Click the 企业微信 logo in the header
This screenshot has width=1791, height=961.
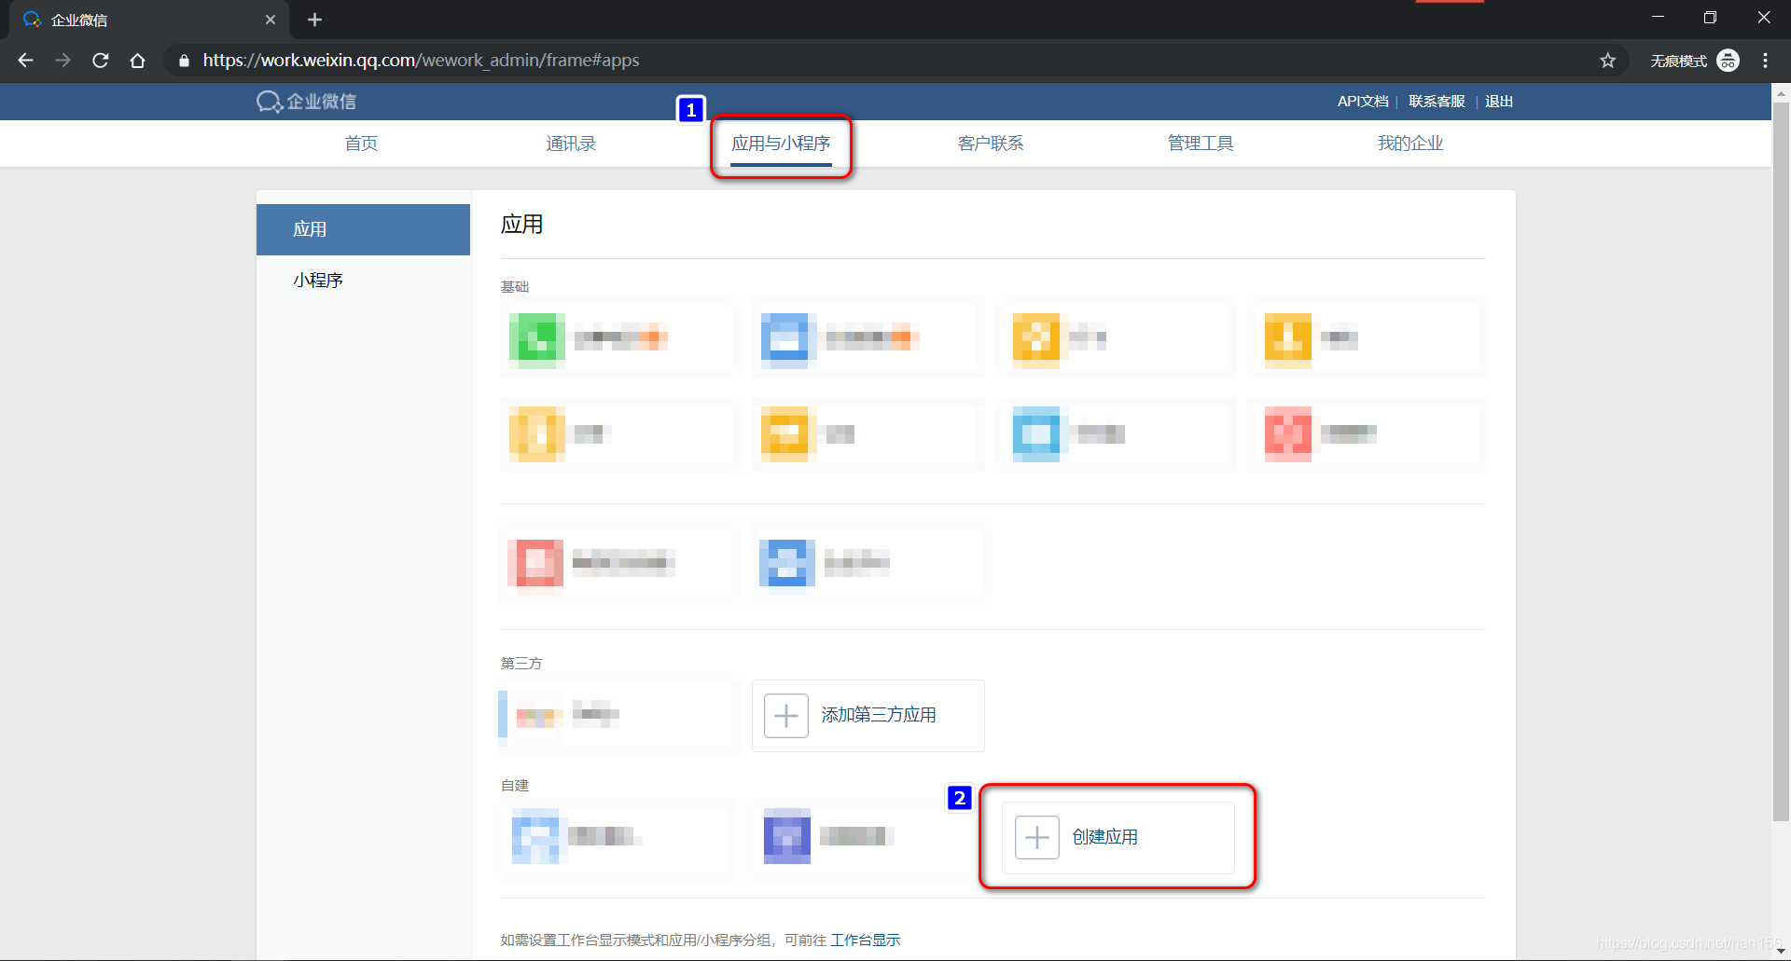[306, 102]
